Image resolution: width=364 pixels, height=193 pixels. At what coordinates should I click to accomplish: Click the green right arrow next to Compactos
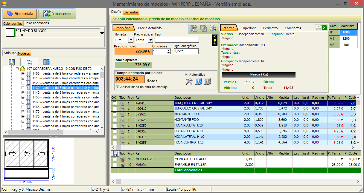pyautogui.click(x=324, y=28)
